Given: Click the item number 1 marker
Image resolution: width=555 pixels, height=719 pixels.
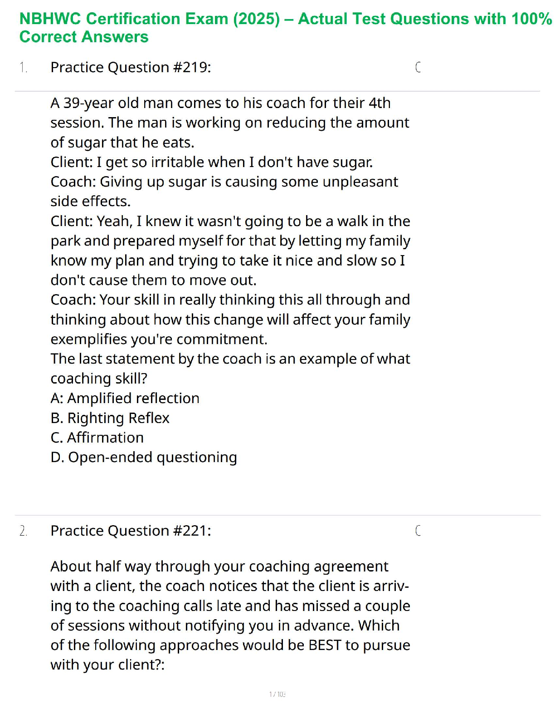Looking at the screenshot, I should click(23, 68).
